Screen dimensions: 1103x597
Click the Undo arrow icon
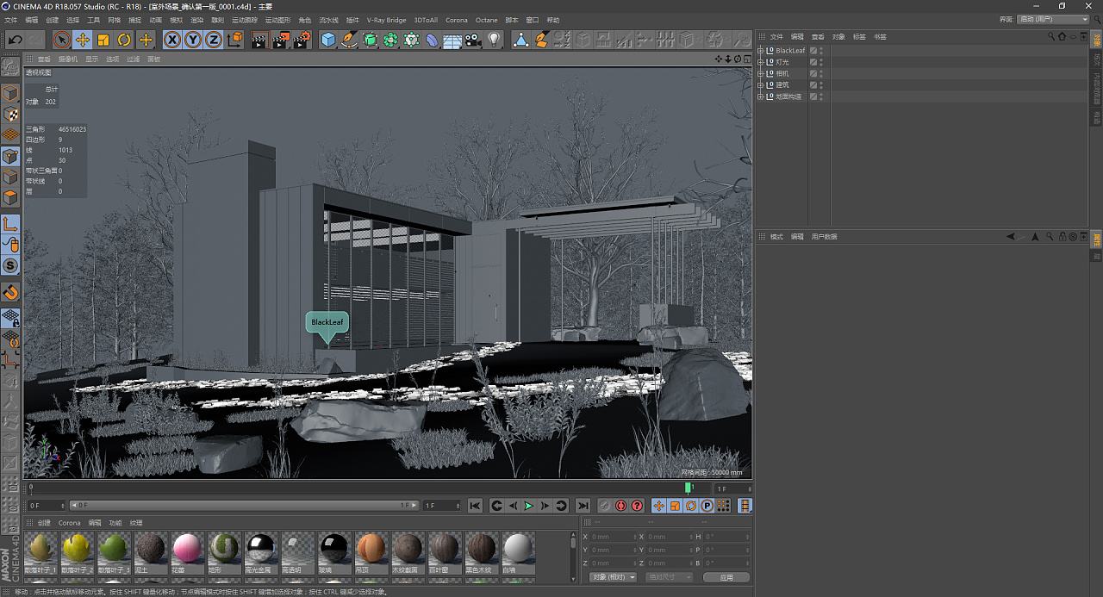(15, 40)
